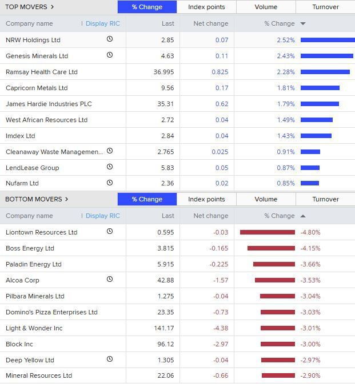Click clock icon beside Alcoa Corp

click(x=110, y=279)
